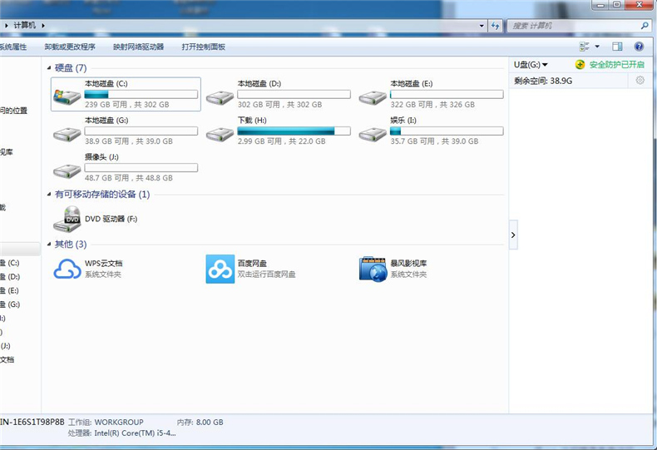
Task: Open U盘 panel settings gear
Action: click(640, 81)
